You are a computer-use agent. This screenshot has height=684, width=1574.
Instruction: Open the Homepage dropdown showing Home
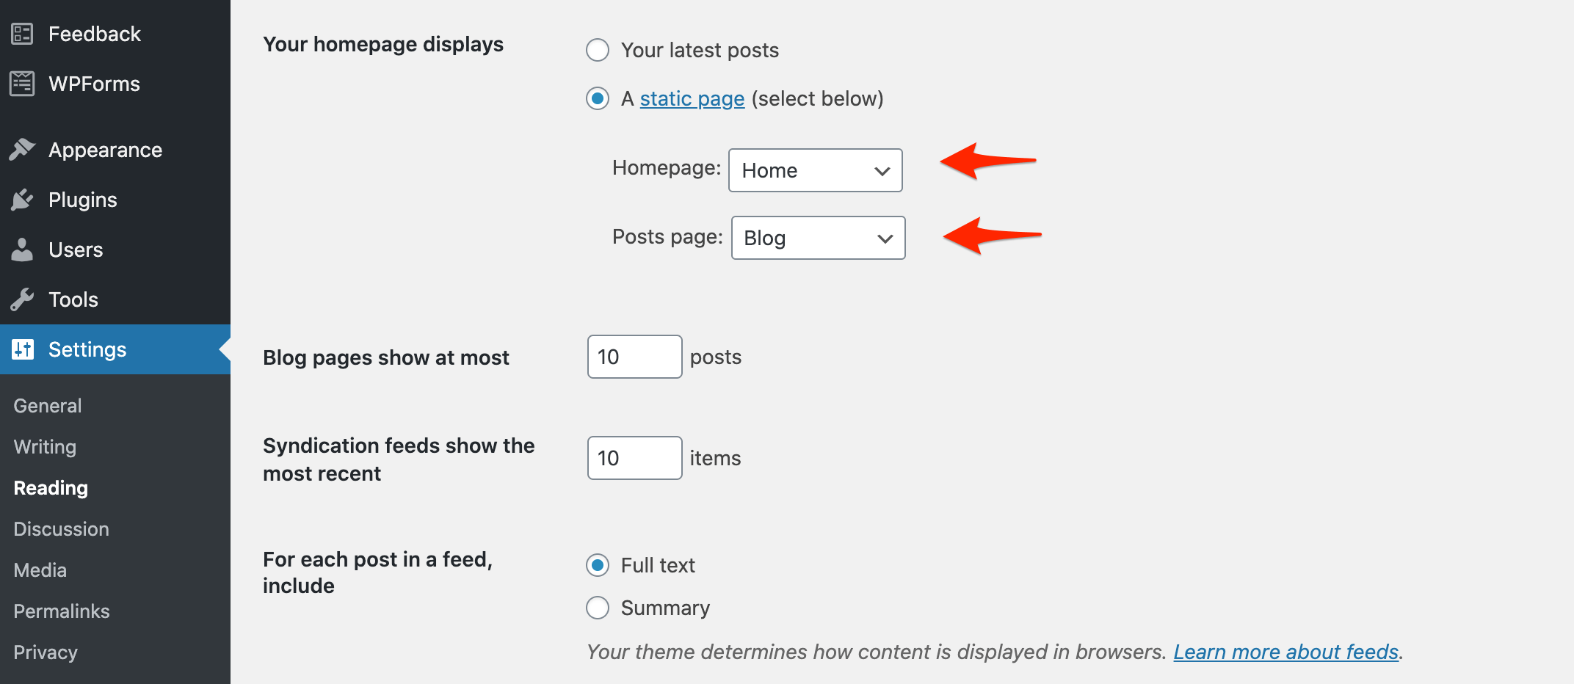(815, 170)
